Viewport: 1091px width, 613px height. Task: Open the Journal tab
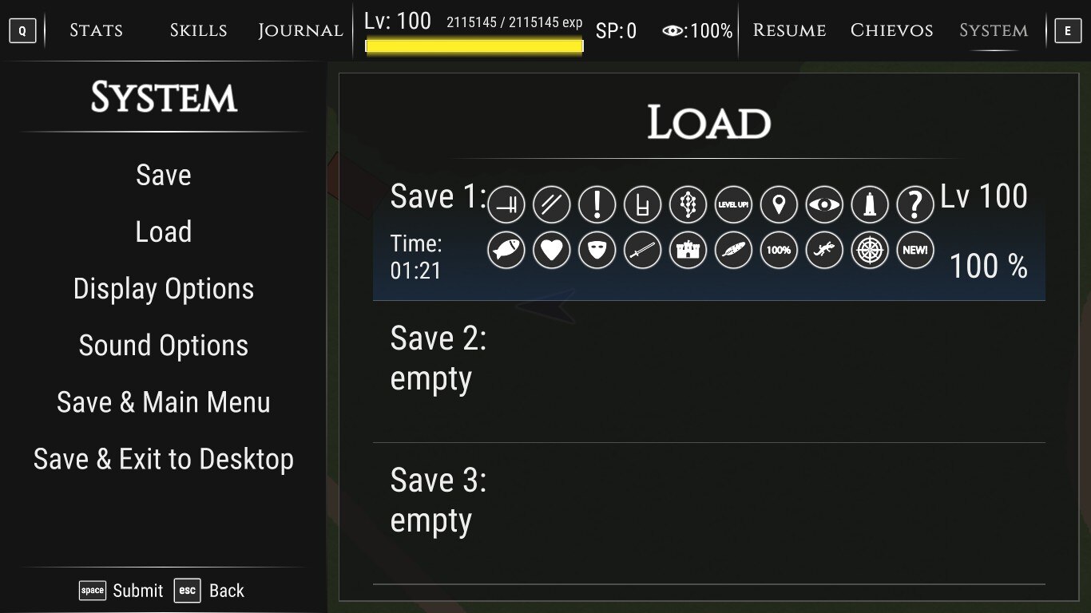click(300, 30)
